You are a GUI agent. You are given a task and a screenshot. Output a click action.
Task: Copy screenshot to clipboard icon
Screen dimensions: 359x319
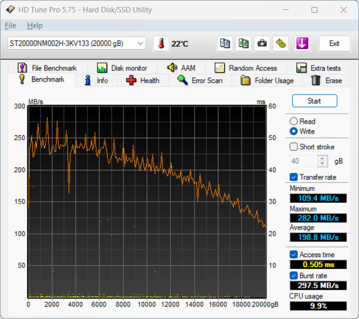pyautogui.click(x=244, y=43)
